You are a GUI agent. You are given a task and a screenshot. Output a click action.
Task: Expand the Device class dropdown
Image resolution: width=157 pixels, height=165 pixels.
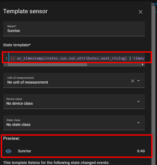click(x=138, y=102)
